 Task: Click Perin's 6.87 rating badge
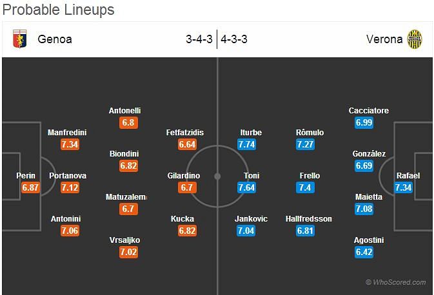click(32, 187)
